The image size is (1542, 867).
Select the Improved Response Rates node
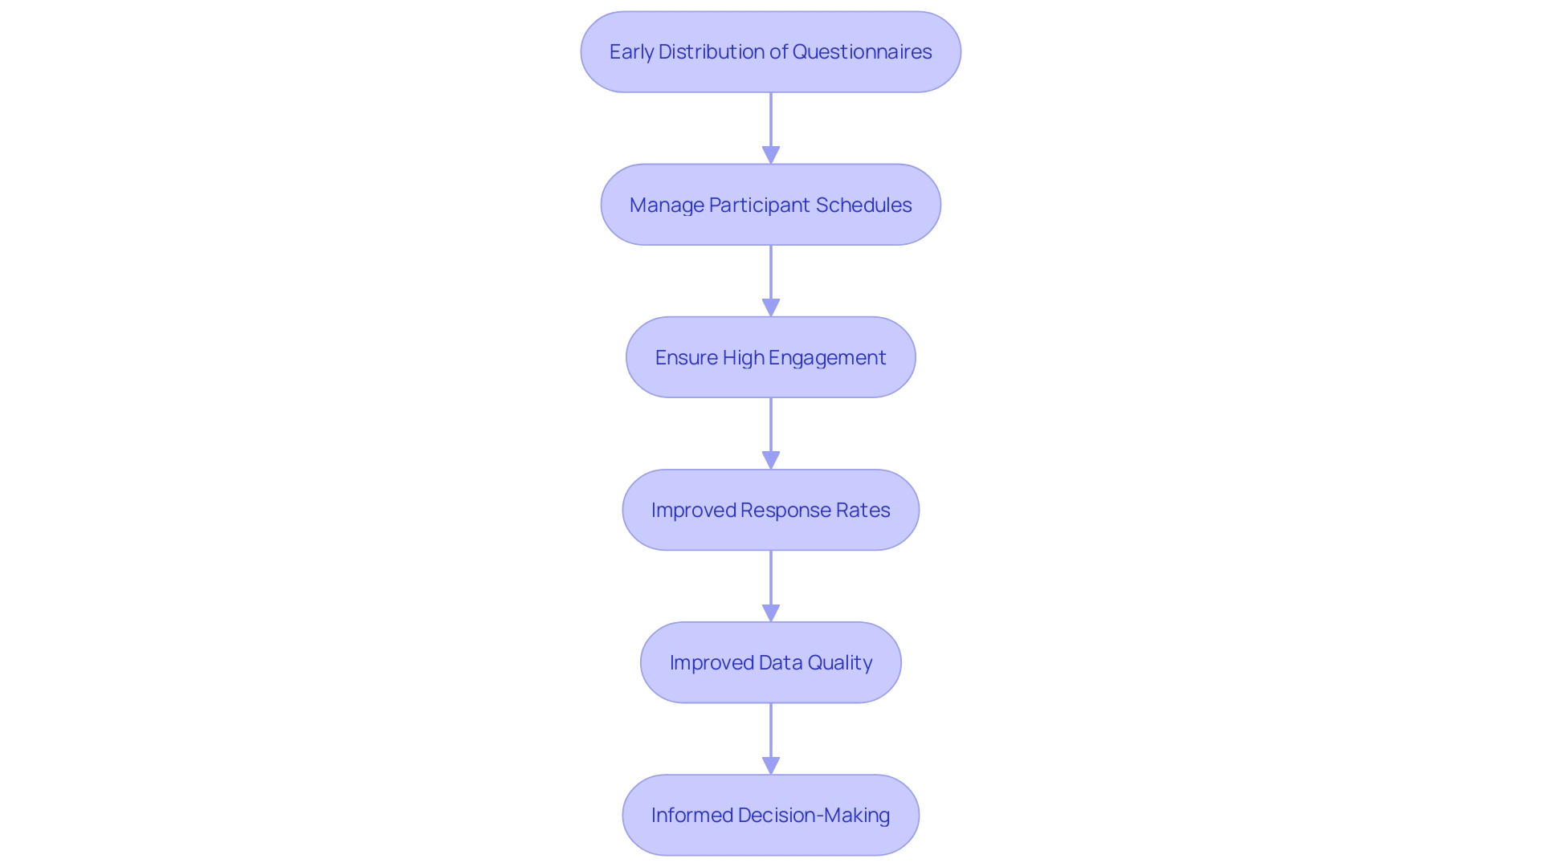point(771,509)
